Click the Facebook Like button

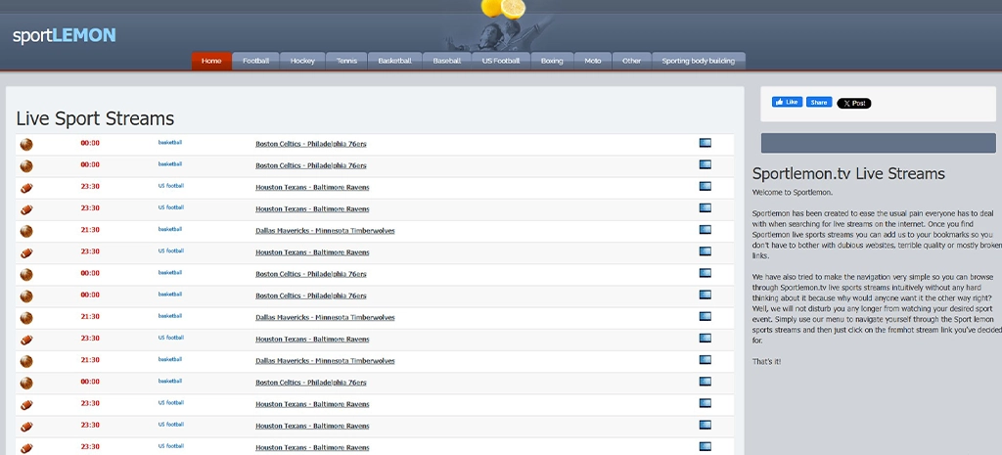tap(787, 103)
